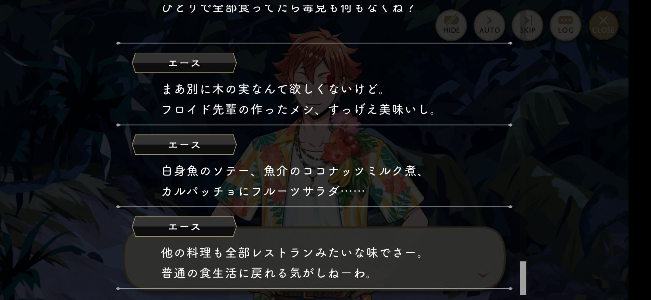Select second エース speaker name tag

coord(184,145)
